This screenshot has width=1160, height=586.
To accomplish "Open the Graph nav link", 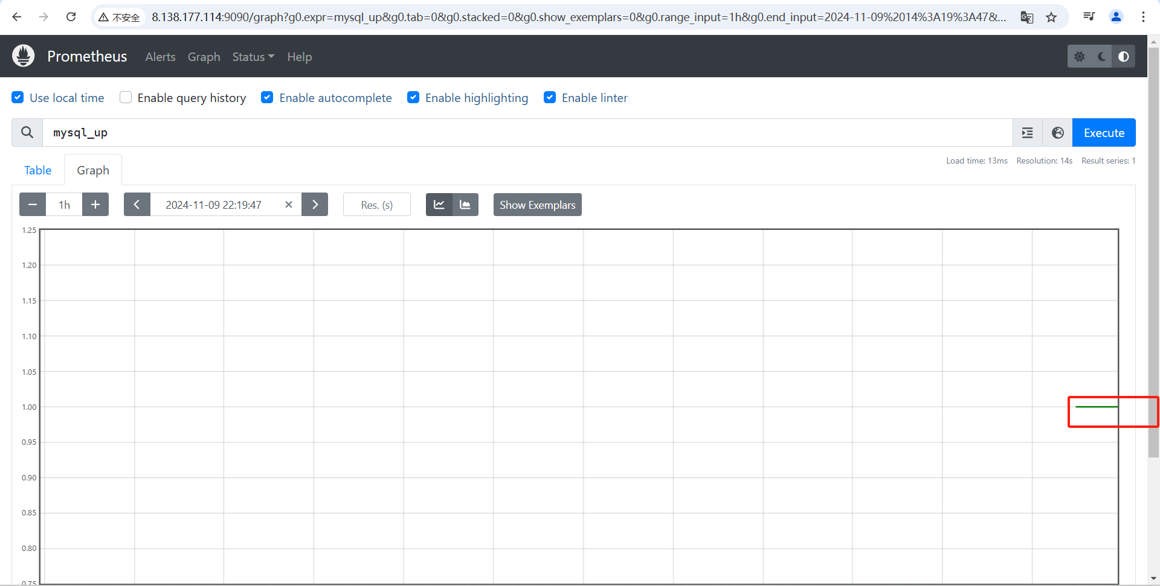I will (x=204, y=57).
